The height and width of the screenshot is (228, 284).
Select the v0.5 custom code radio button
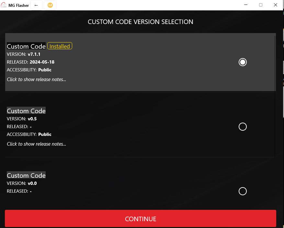click(x=243, y=126)
